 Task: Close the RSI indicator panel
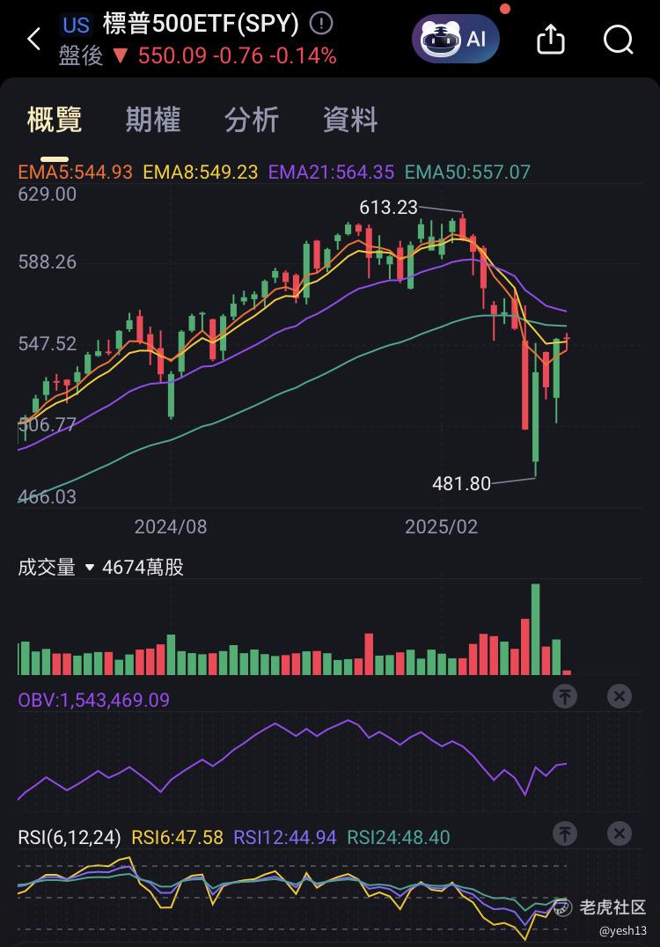(619, 834)
